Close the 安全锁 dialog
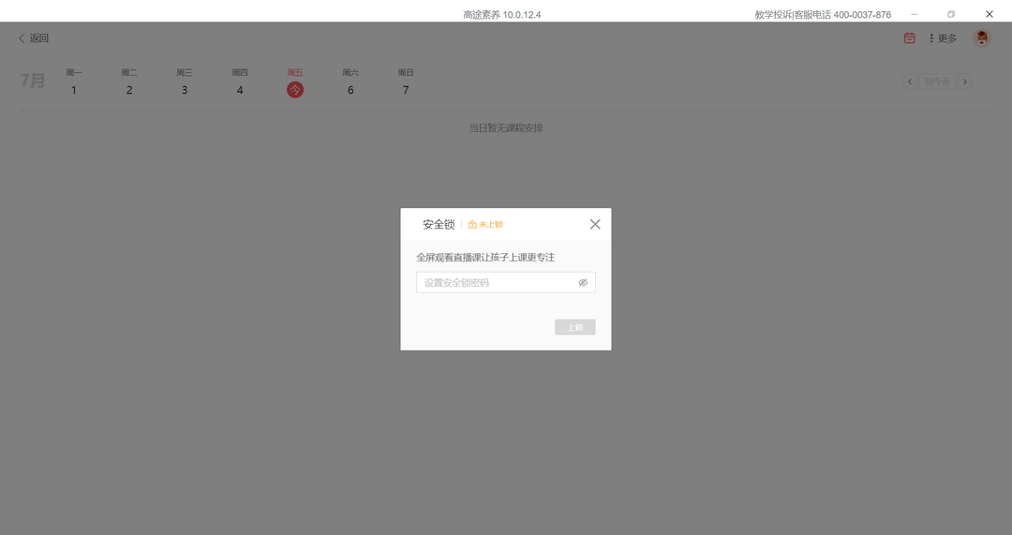Screen dimensions: 1012x535 coord(595,224)
